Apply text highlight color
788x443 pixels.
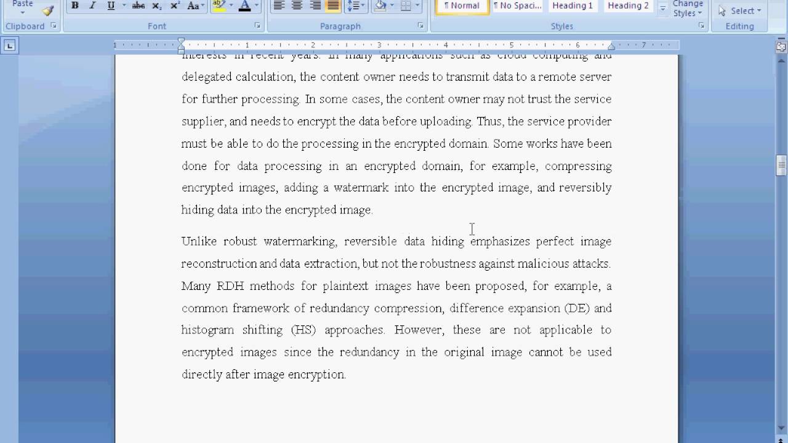tap(218, 6)
